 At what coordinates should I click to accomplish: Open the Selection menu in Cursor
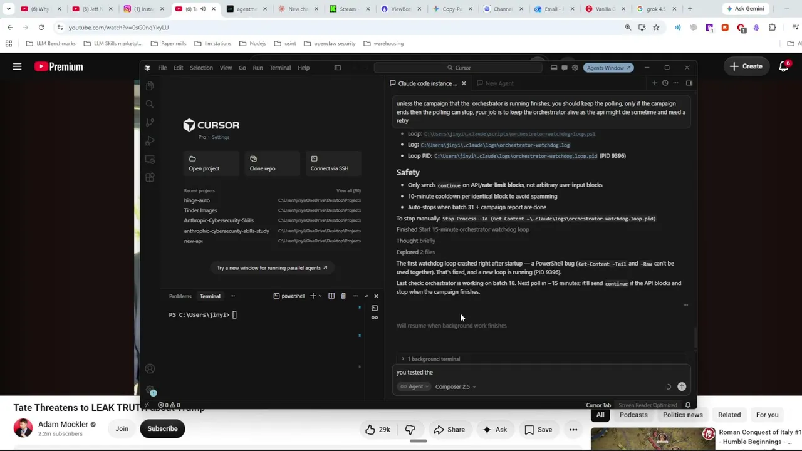click(x=201, y=68)
